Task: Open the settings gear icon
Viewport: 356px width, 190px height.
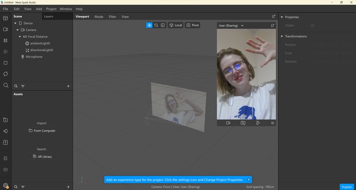Action: (x=6, y=185)
